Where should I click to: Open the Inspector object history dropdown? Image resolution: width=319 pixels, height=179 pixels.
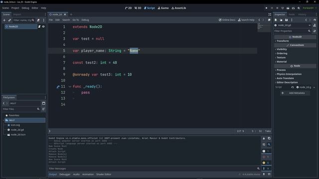coord(315,20)
